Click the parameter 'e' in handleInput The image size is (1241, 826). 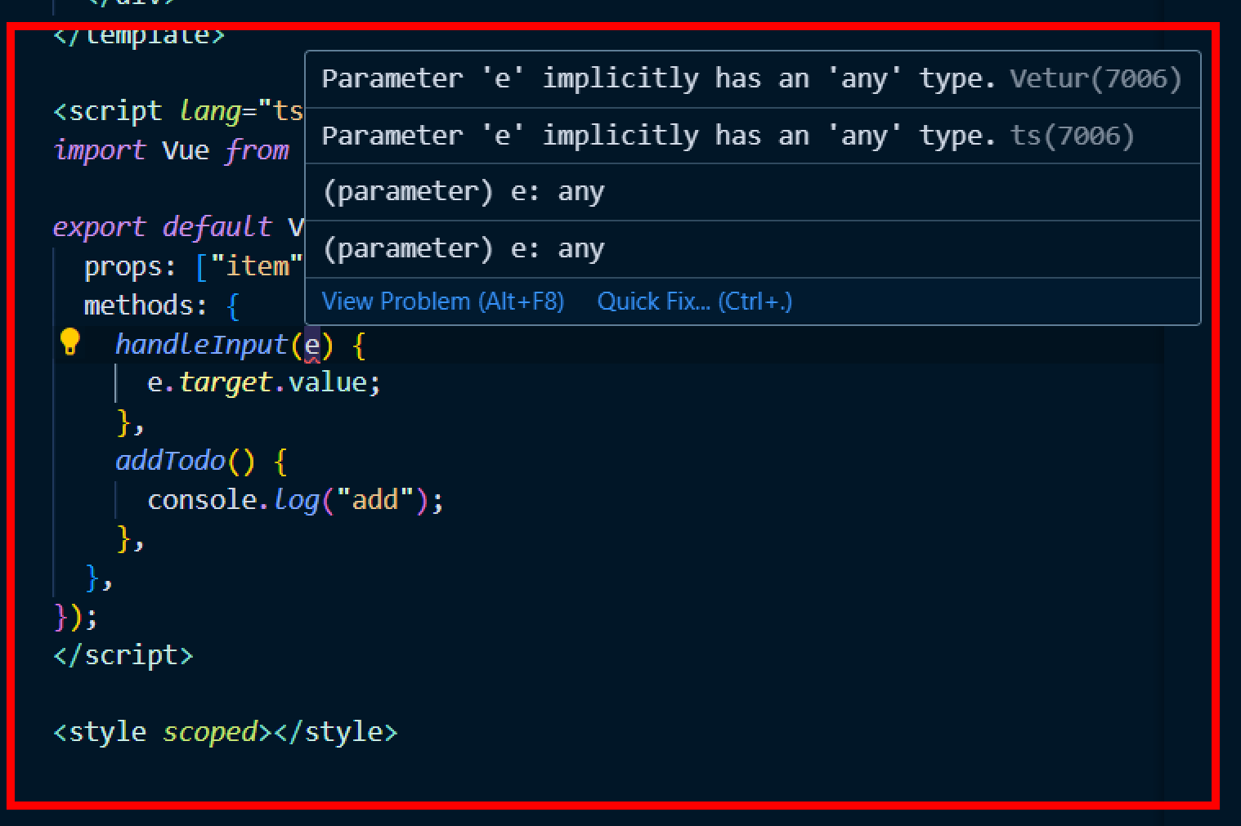(312, 346)
